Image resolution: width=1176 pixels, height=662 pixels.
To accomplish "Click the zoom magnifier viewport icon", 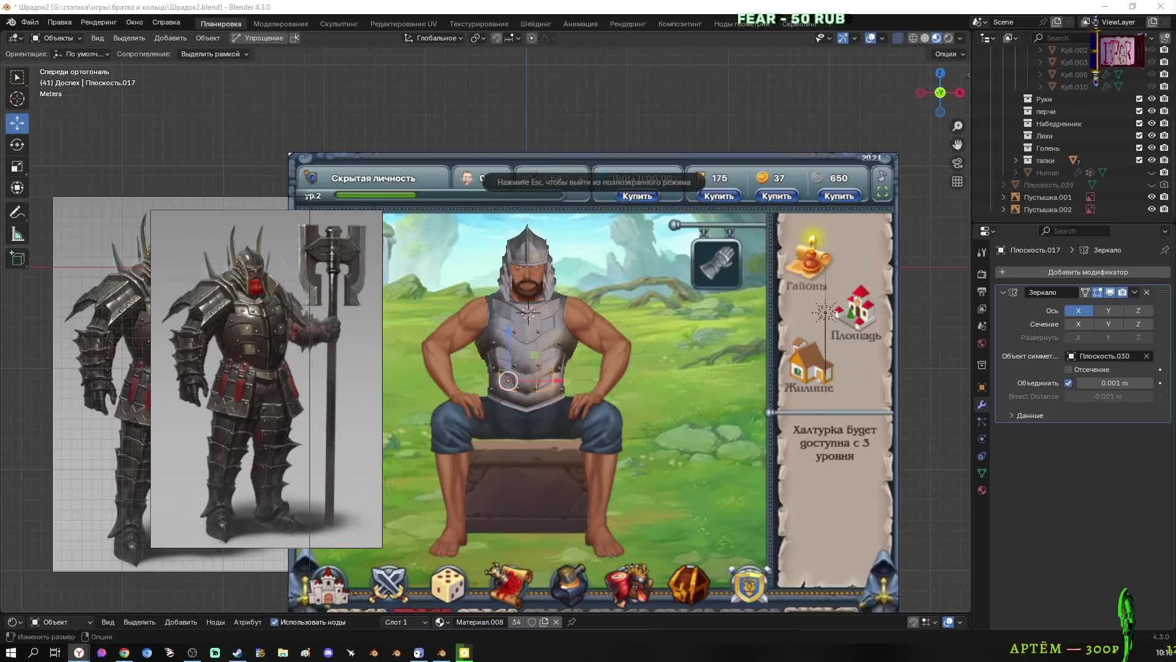I will (957, 126).
